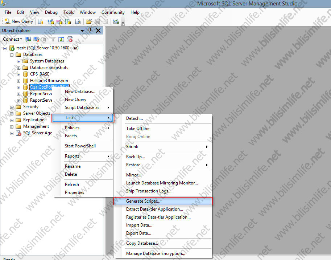The image size is (331, 260).
Task: Click the CPS_BASE database cylinder icon
Action: pos(25,74)
